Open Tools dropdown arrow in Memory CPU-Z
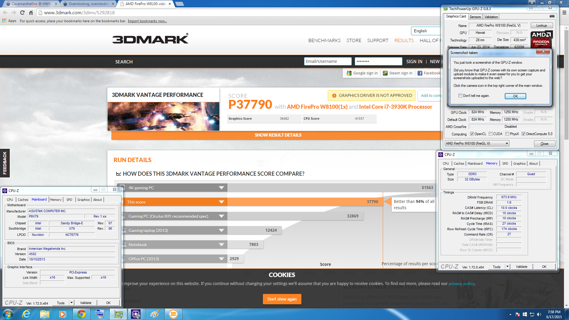This screenshot has height=320, width=569. tap(507, 267)
